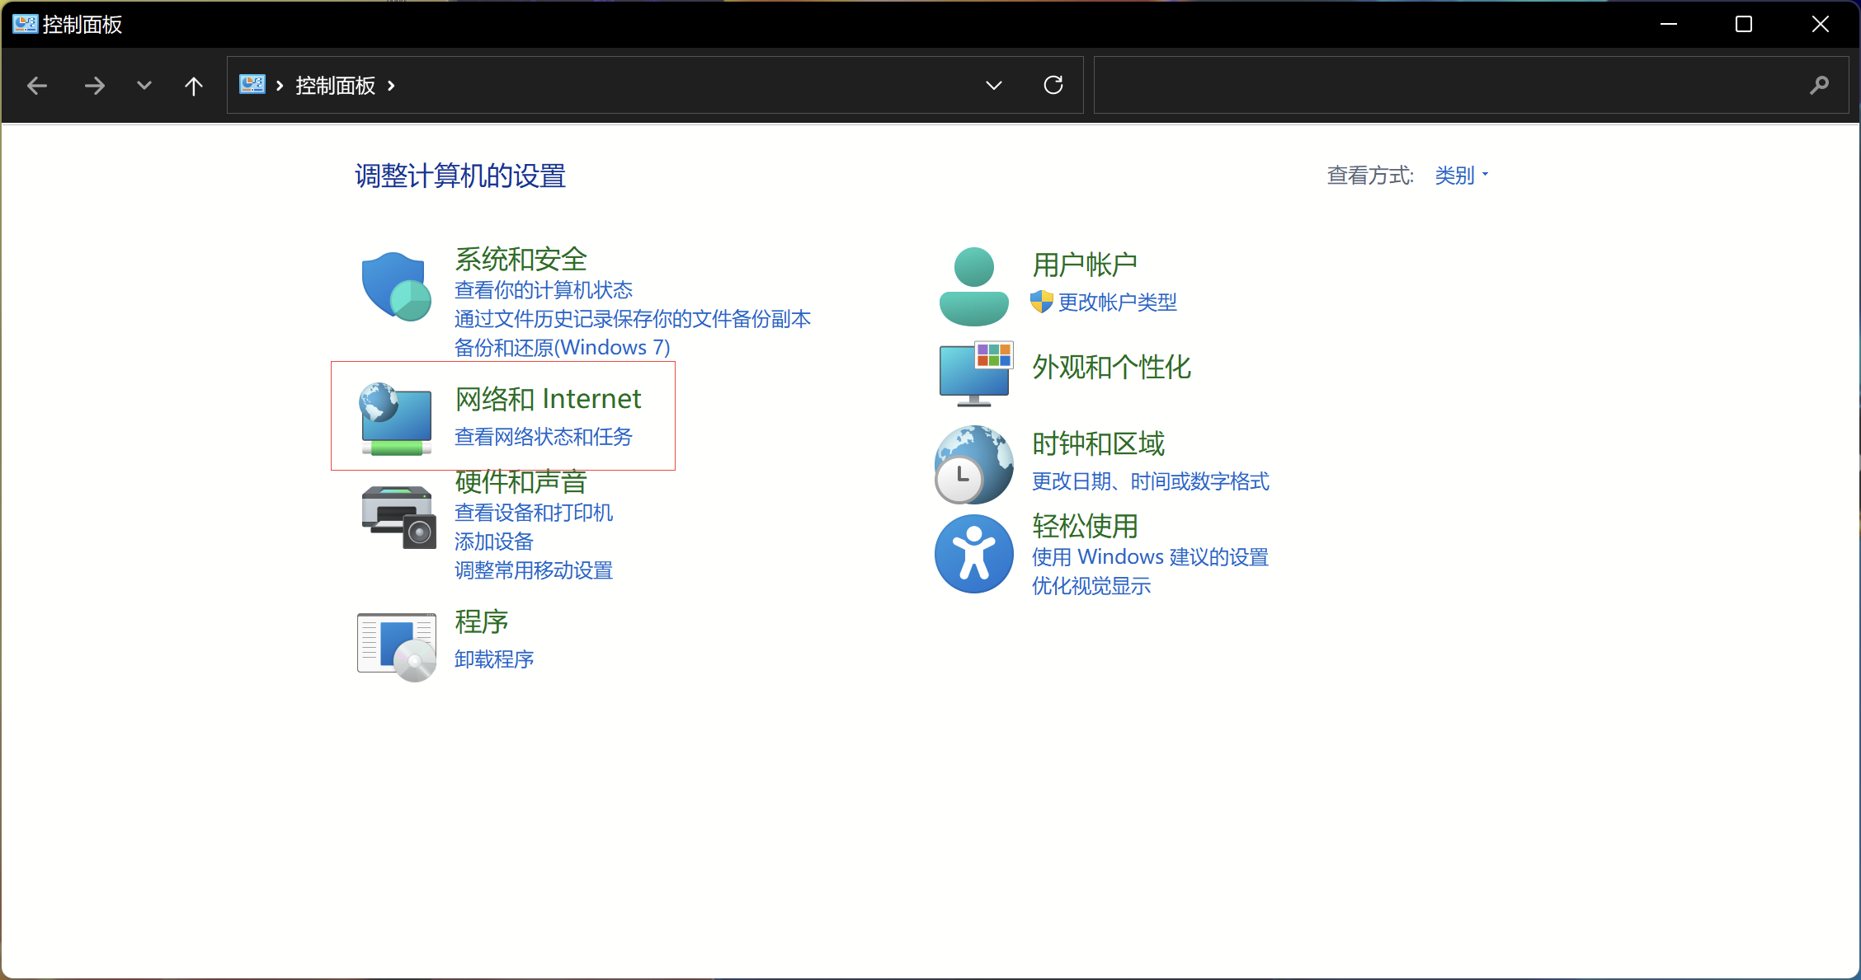Open the 查看设备和打印机 link
The image size is (1861, 980).
coord(534,513)
